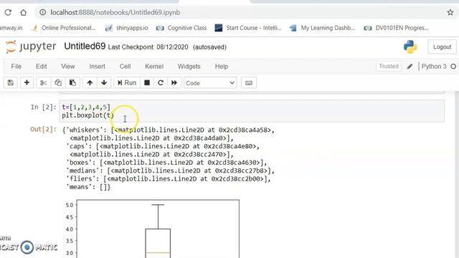
Task: Click the 'medians' output line
Action: point(171,171)
